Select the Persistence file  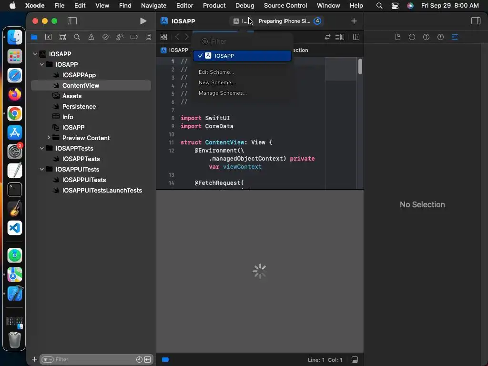coord(79,106)
